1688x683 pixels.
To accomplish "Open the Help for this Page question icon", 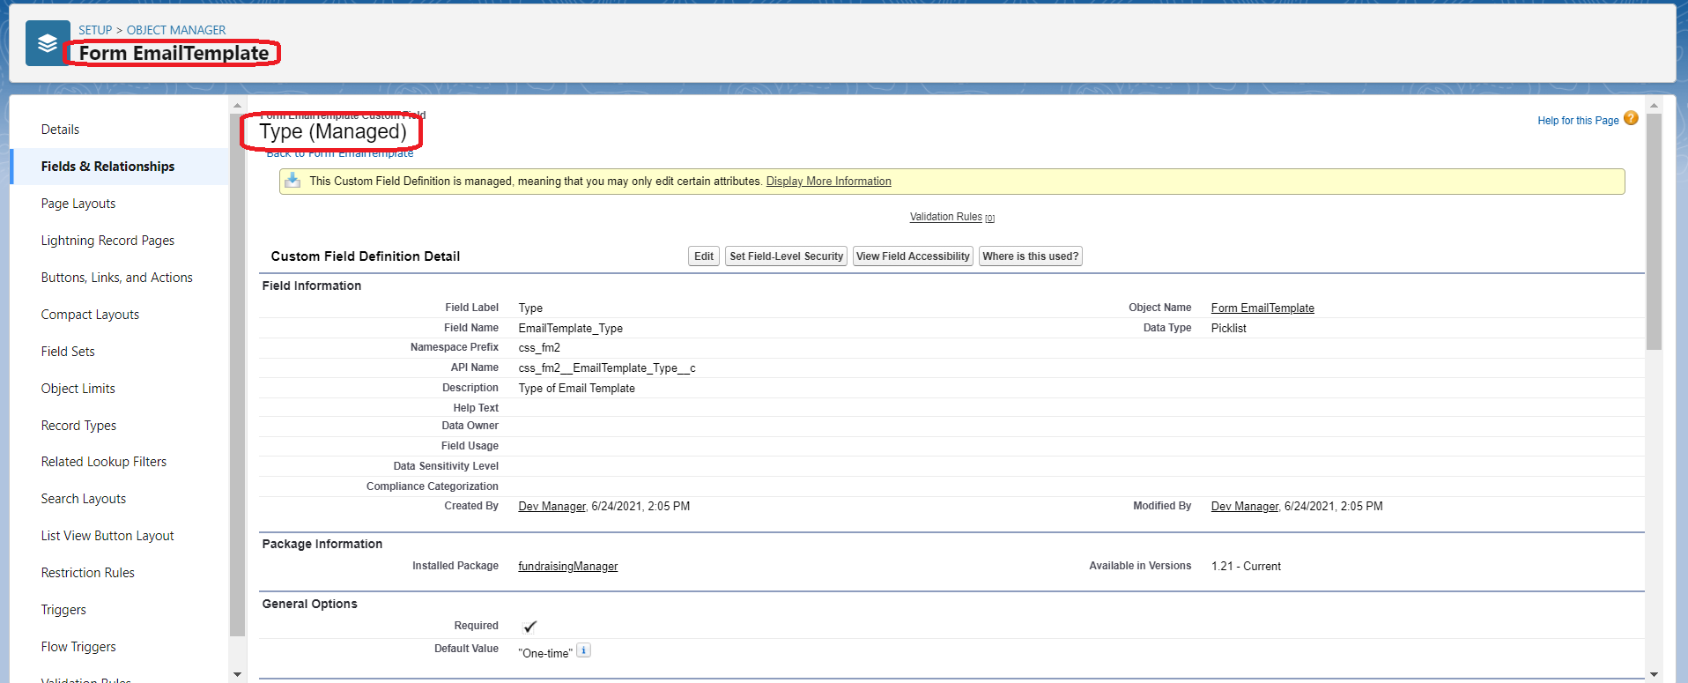I will click(1631, 119).
